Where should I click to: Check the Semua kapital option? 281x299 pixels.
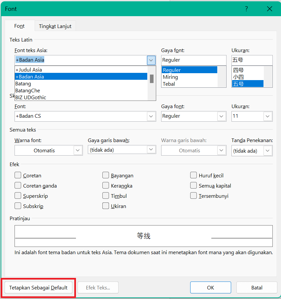click(194, 186)
